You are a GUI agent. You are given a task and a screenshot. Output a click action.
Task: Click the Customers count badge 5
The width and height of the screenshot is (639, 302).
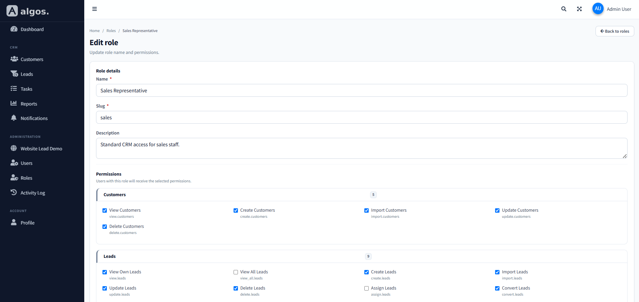(x=373, y=195)
